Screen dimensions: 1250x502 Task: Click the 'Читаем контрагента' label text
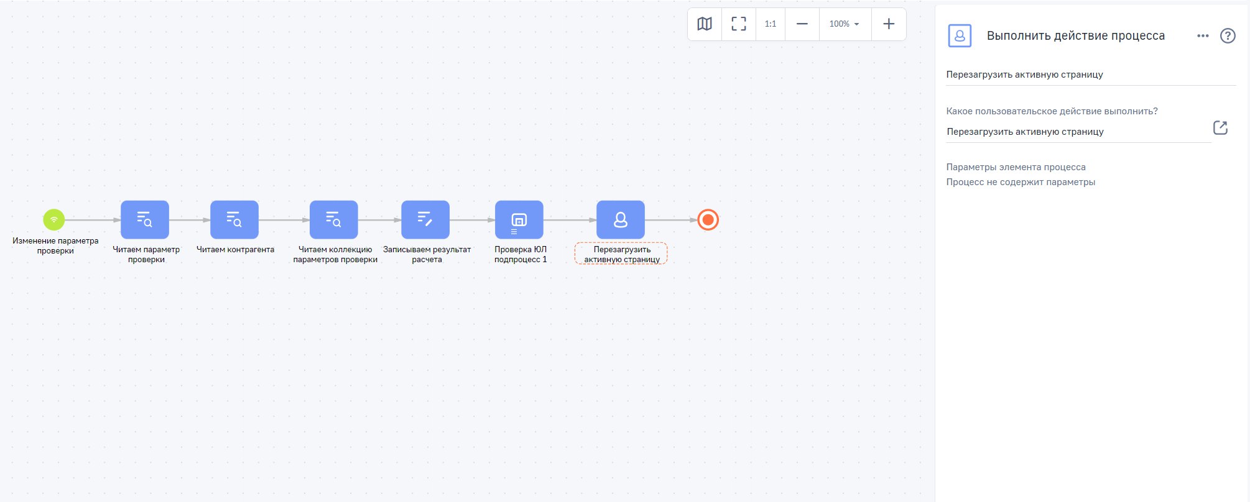[x=235, y=249]
